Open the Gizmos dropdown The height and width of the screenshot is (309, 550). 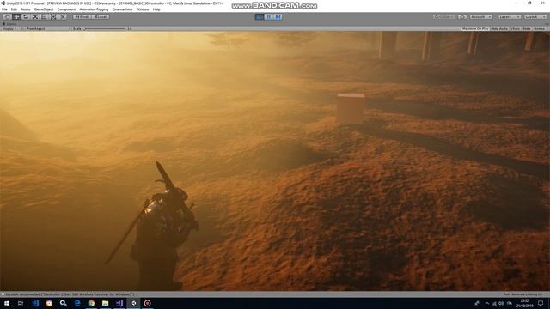(540, 28)
